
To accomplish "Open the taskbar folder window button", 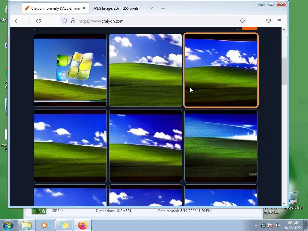I will point(64,225).
